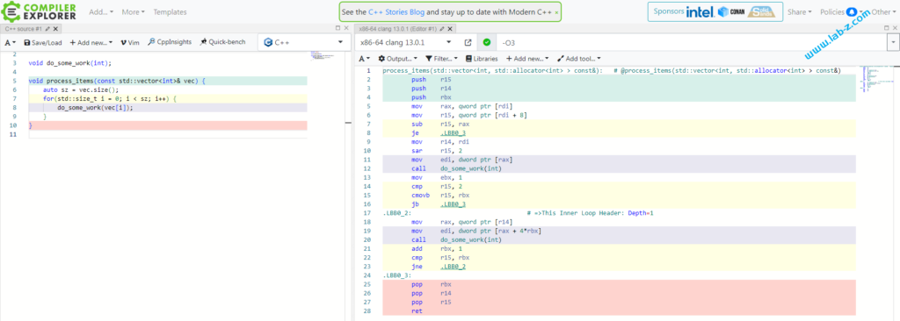Open the Add tool… dropdown
This screenshot has height=321, width=900.
point(578,59)
